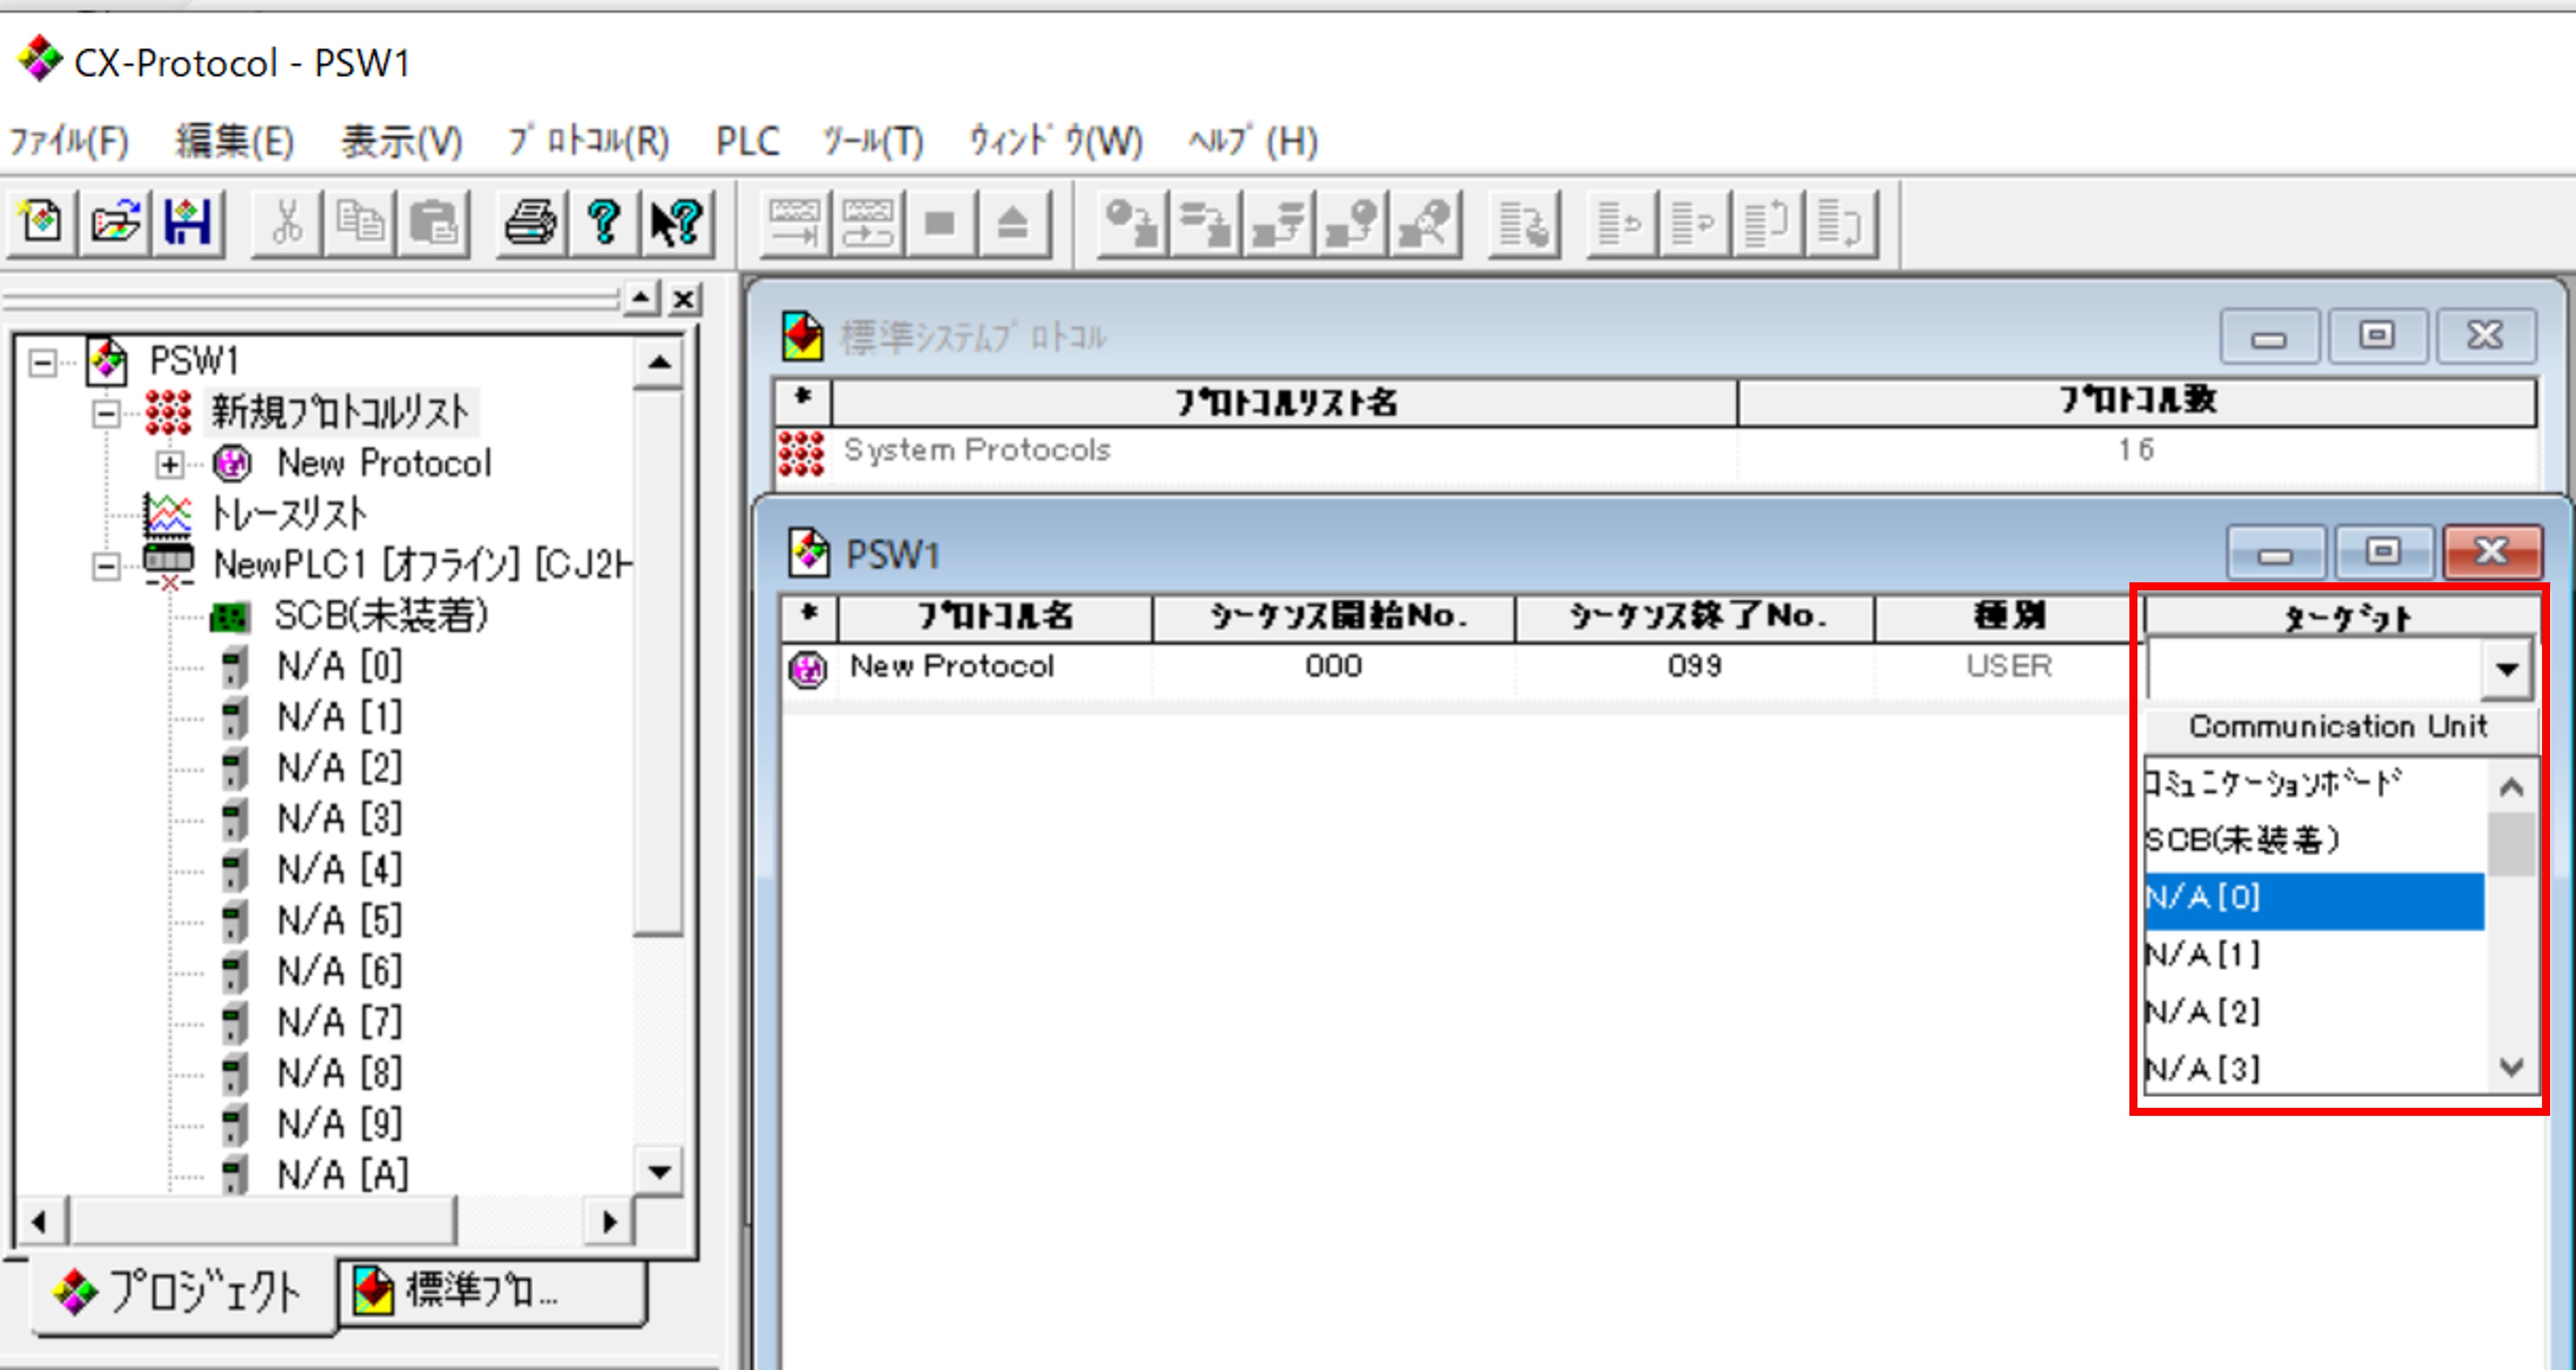
Task: Click right arrow of project tree horizontal scrollbar
Action: tap(609, 1221)
